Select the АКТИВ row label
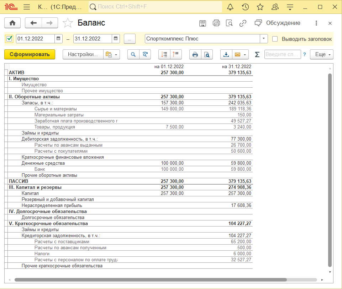The width and height of the screenshot is (342, 289). click(17, 73)
